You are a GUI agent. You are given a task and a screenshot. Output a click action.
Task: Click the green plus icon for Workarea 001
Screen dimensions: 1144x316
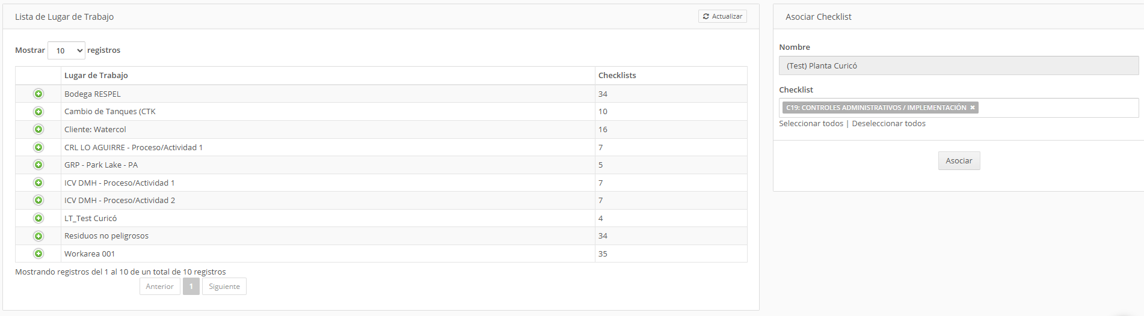pos(38,254)
